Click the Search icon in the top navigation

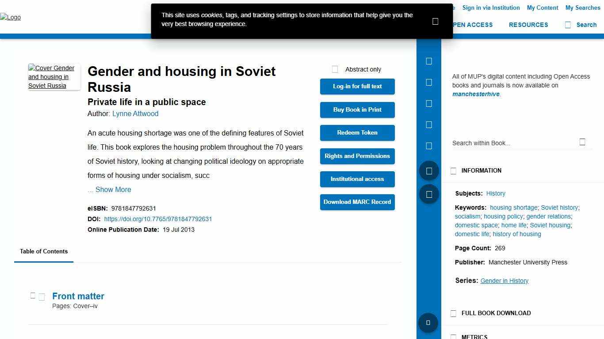tap(568, 25)
